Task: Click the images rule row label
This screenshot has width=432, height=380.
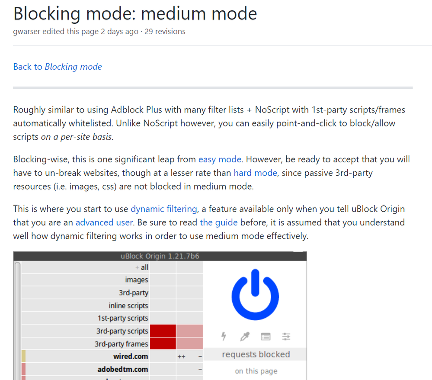Action: [x=136, y=280]
